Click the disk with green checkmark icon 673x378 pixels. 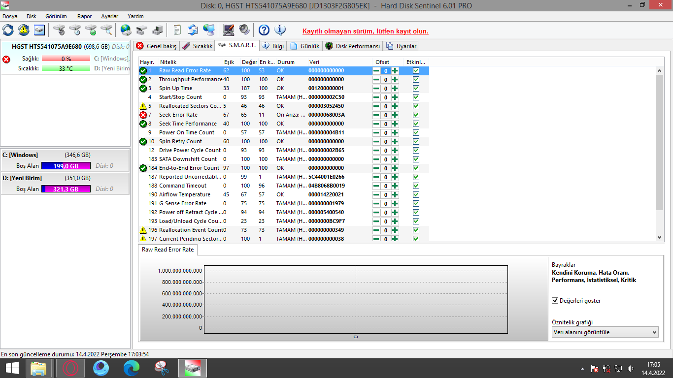pyautogui.click(x=91, y=30)
